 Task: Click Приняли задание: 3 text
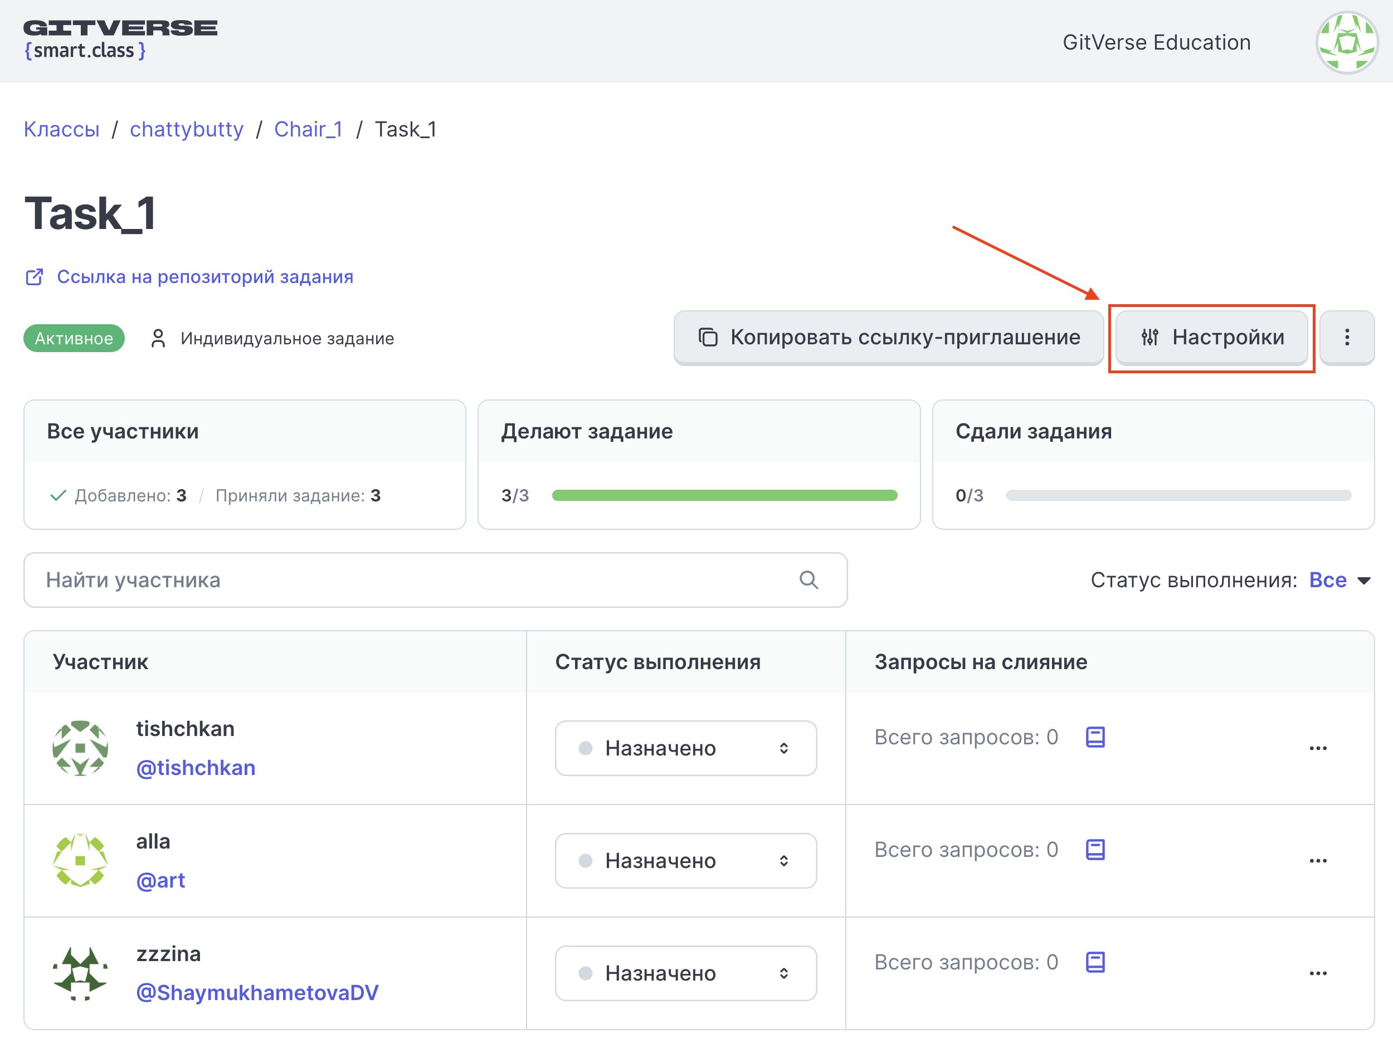[298, 496]
